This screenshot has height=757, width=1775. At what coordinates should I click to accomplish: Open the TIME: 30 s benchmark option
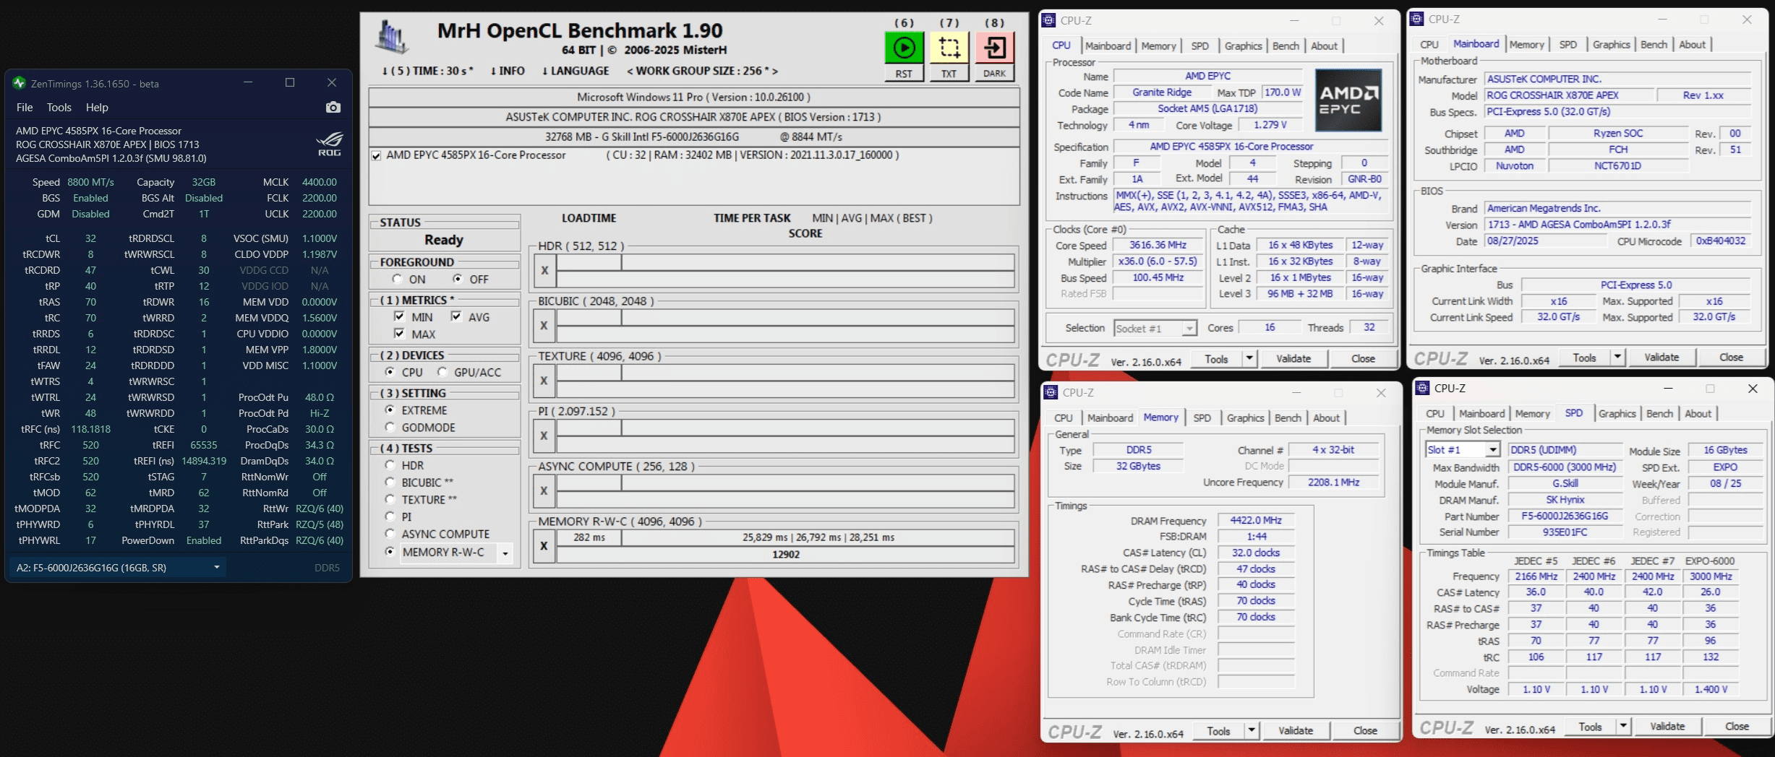coord(428,71)
